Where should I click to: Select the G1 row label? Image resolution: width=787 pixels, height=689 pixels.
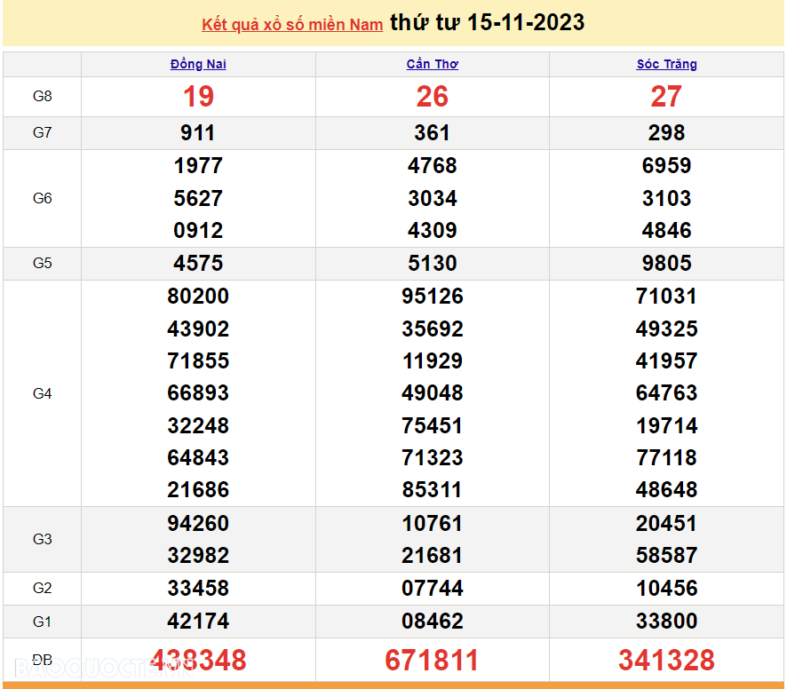[x=42, y=622]
